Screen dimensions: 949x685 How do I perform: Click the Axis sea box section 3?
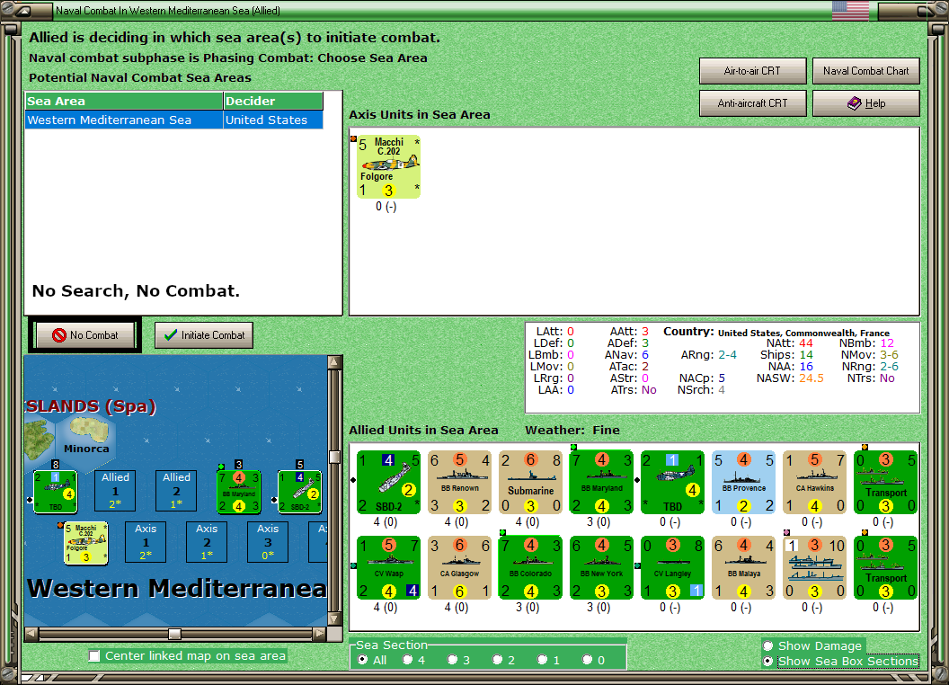click(268, 542)
